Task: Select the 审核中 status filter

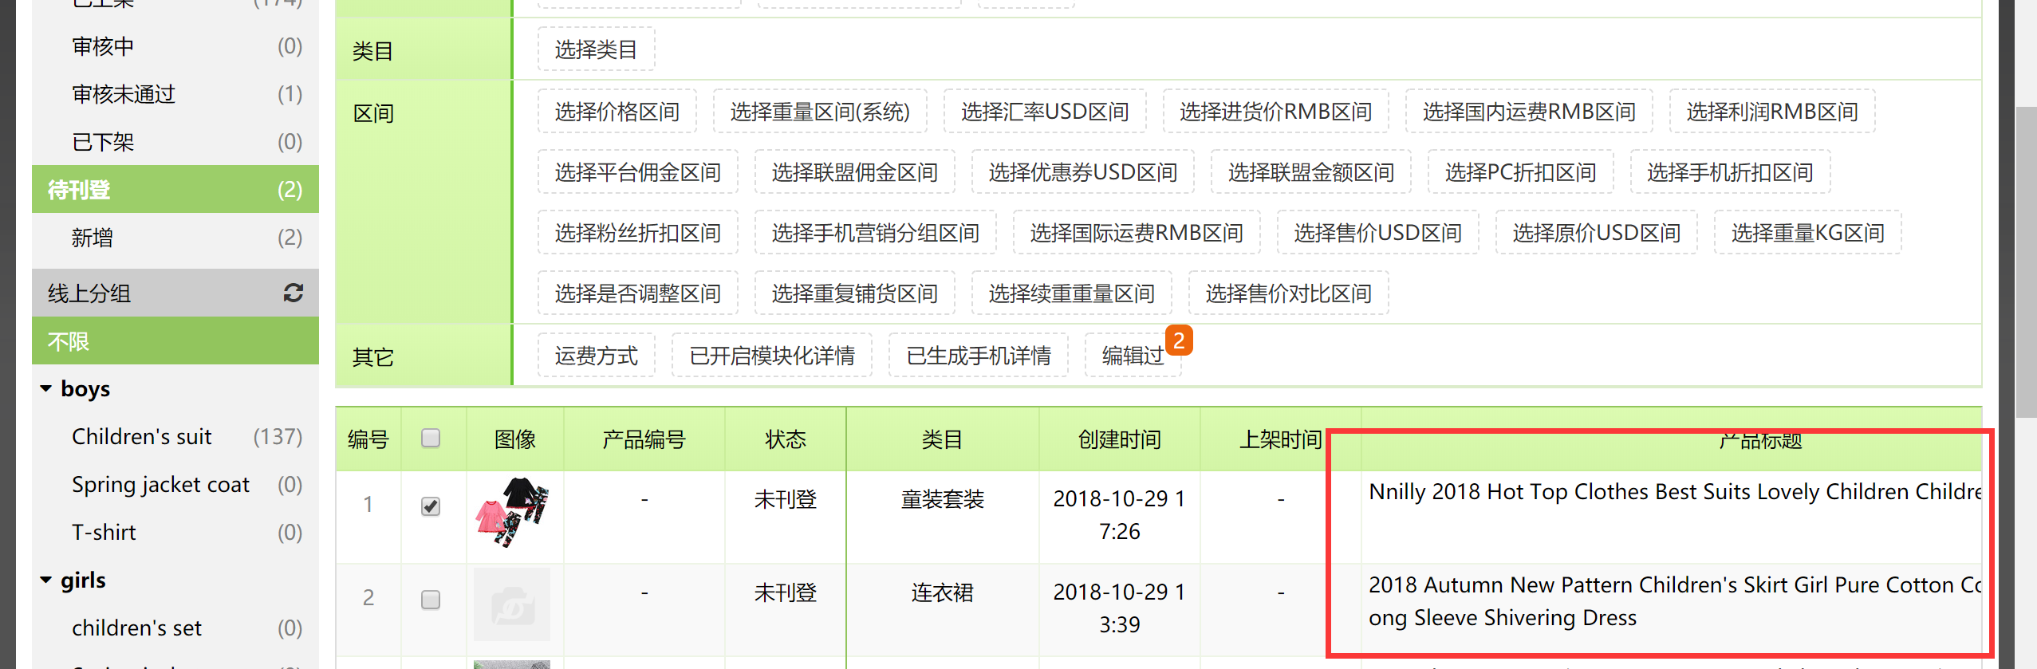Action: point(175,46)
